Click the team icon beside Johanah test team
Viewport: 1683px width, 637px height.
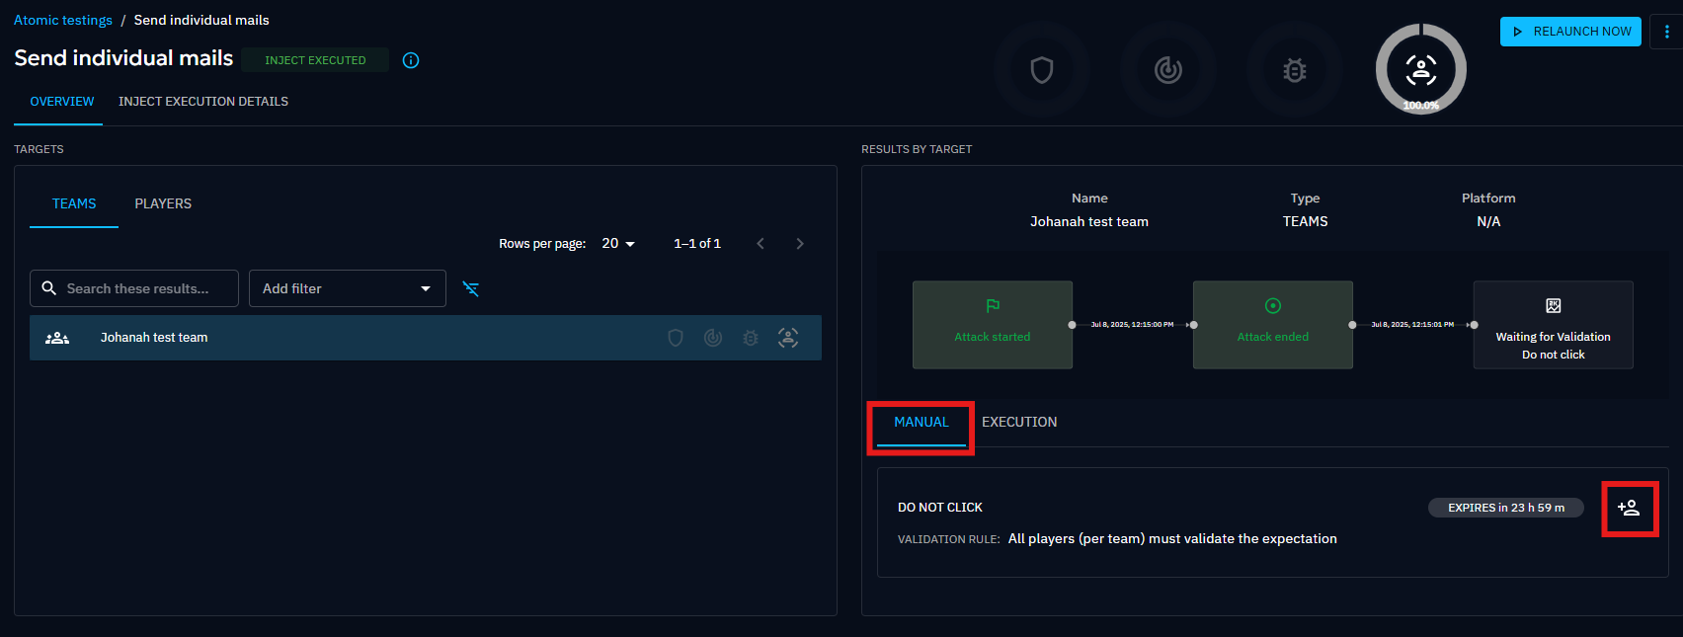click(57, 338)
